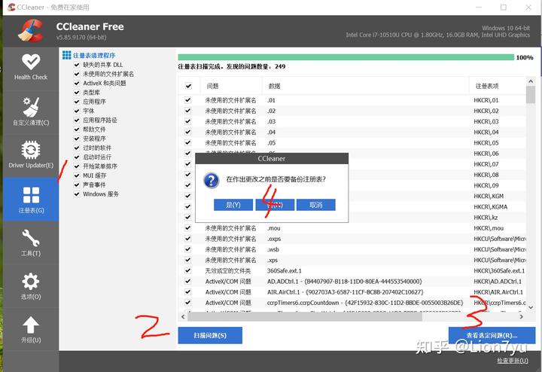The height and width of the screenshot is (372, 542).
Task: Uncheck the 360Safe.ext.1 row checkbox
Action: [187, 270]
